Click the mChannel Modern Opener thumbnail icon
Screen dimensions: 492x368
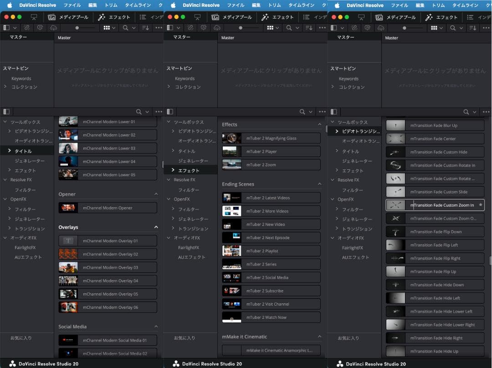68,208
